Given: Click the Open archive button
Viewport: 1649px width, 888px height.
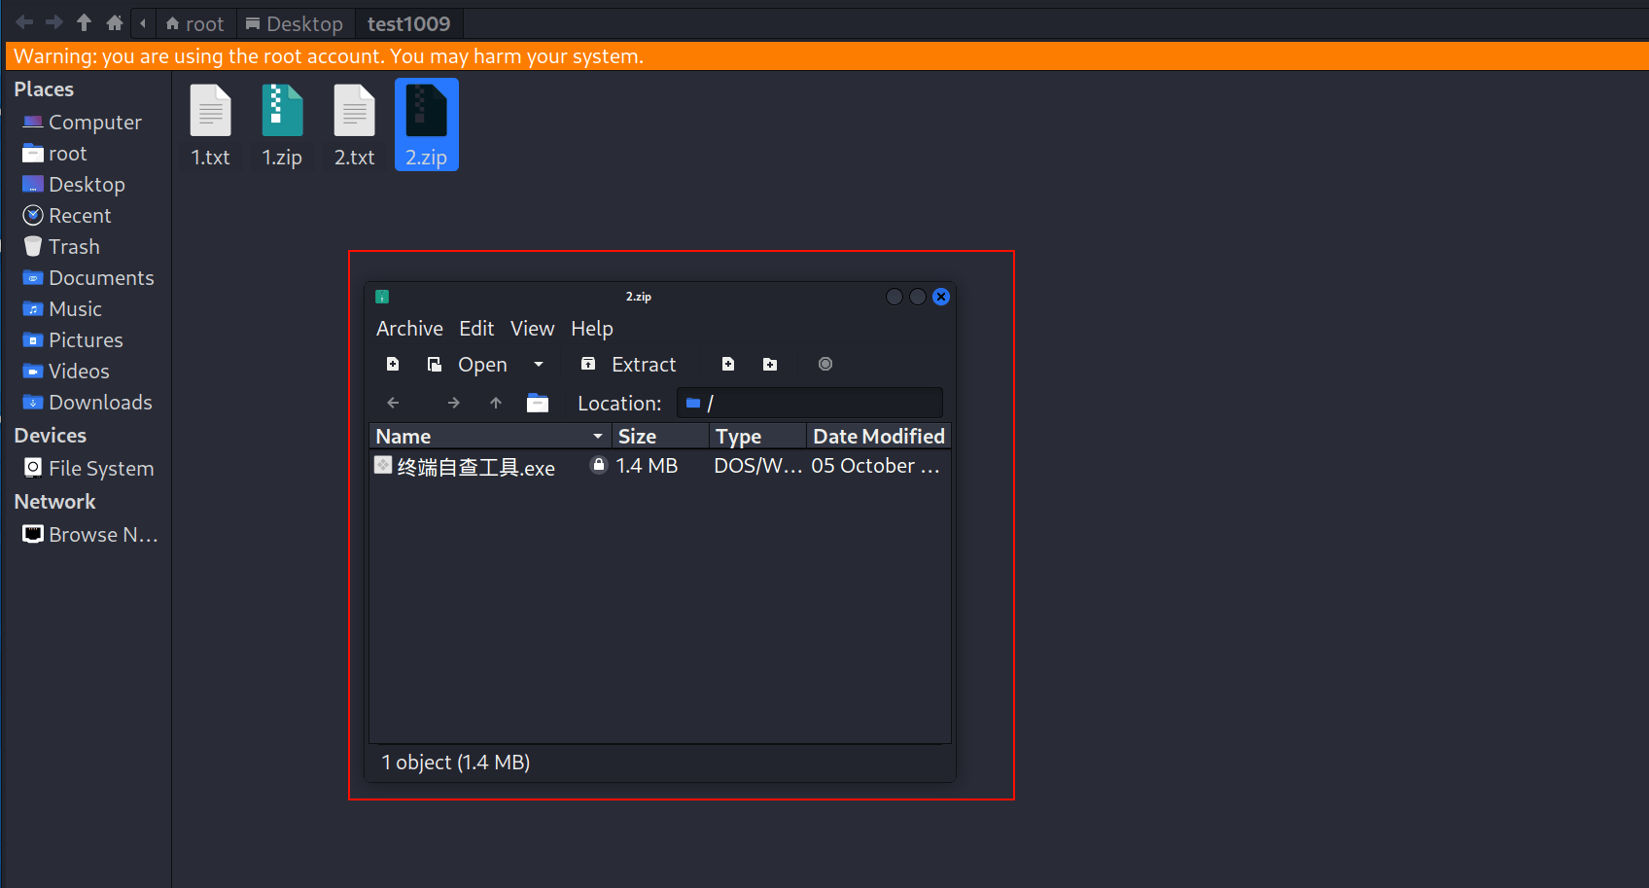Looking at the screenshot, I should 468,364.
